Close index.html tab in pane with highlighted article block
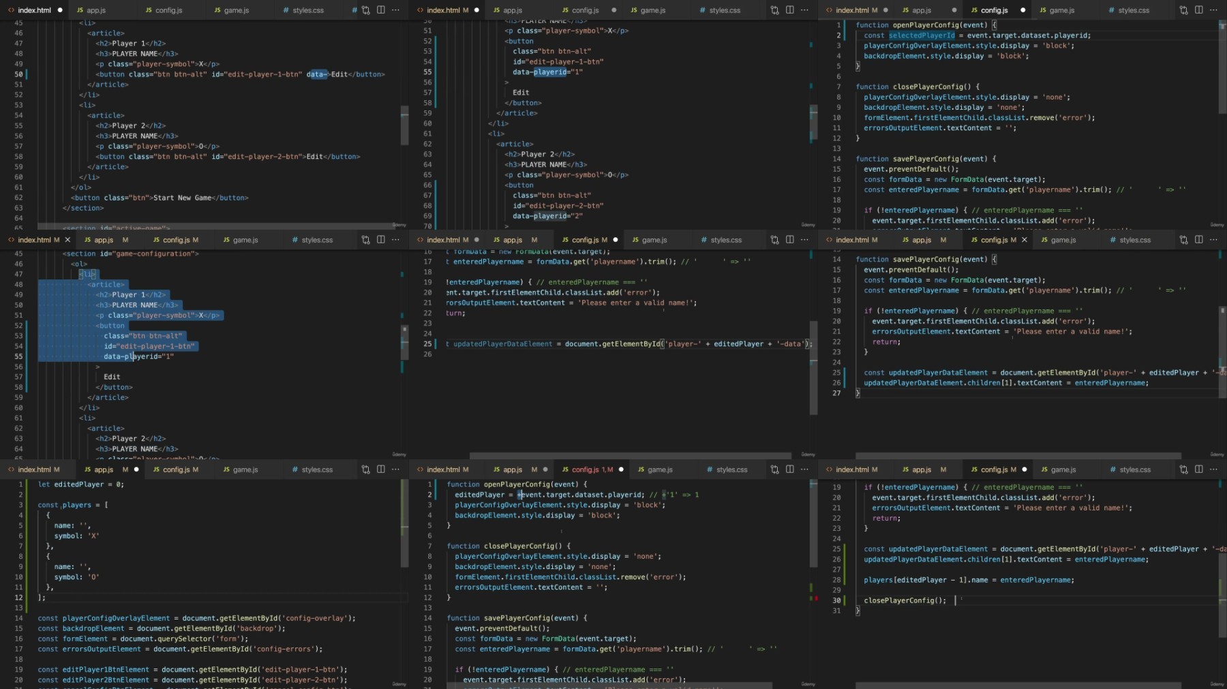 pos(67,240)
